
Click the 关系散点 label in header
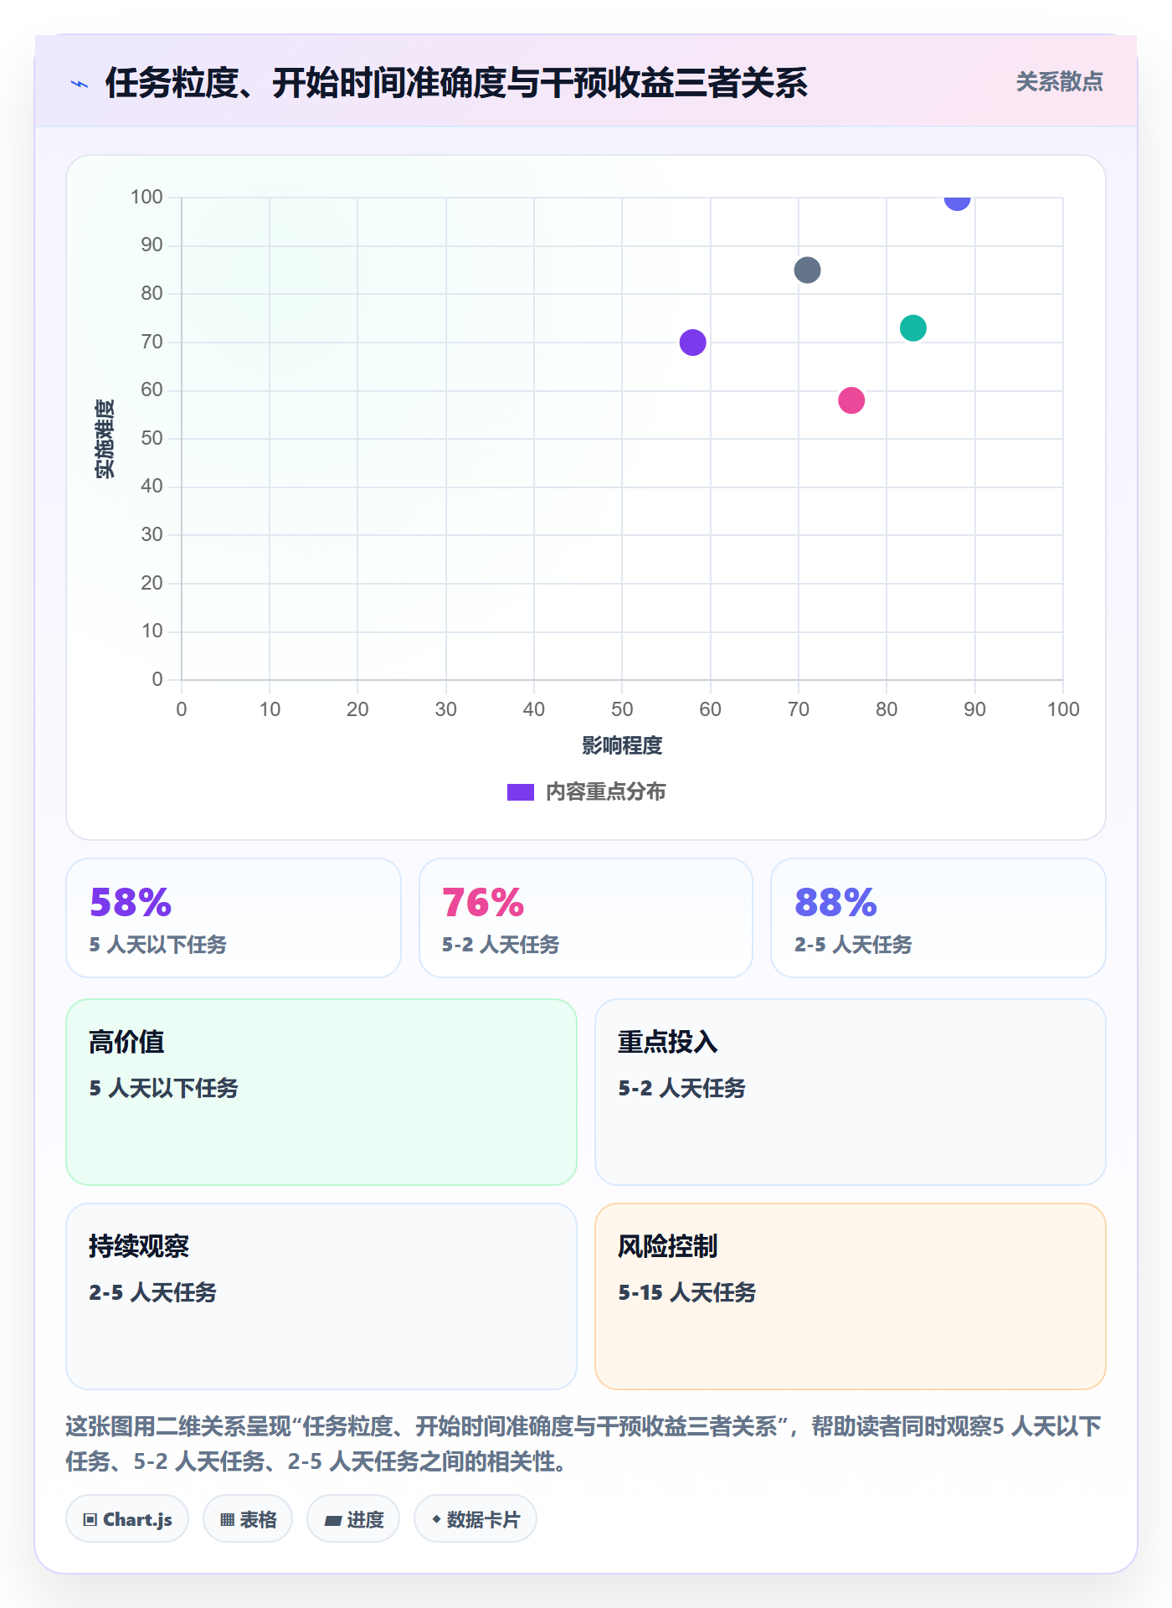[x=1059, y=82]
